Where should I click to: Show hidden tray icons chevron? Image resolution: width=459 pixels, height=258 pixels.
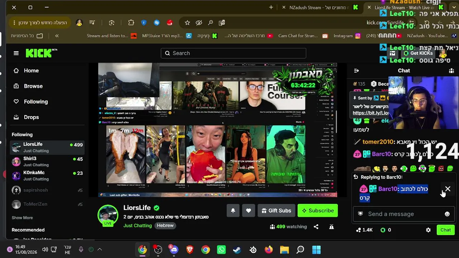coord(100,250)
